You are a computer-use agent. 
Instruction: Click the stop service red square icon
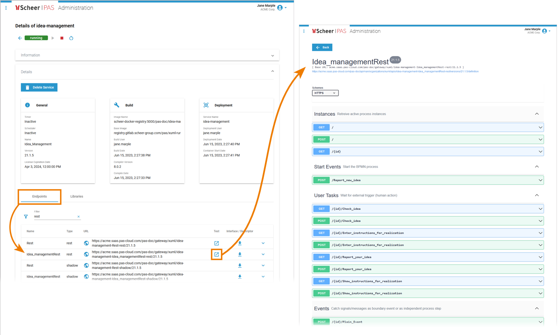pos(62,38)
